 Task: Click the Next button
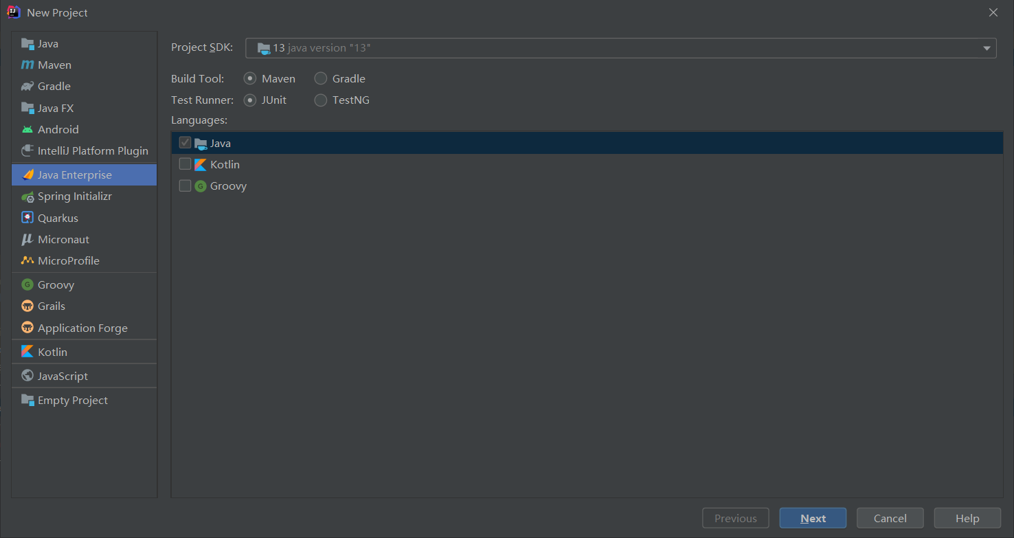click(813, 518)
